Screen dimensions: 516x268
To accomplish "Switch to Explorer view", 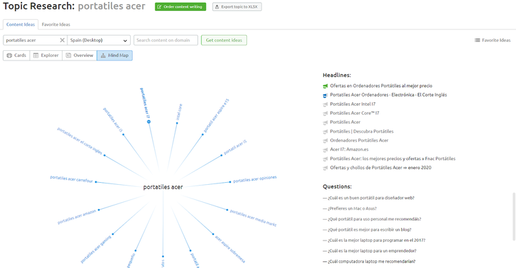I will [46, 55].
